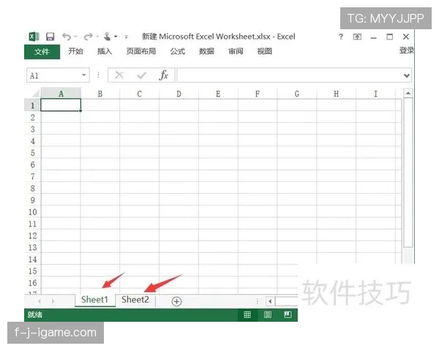The width and height of the screenshot is (439, 351).
Task: Redo the last action
Action: click(89, 37)
